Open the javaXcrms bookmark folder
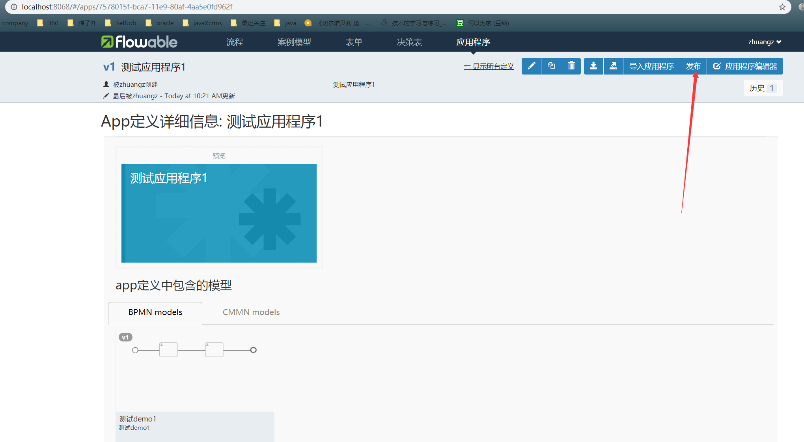 click(x=202, y=23)
